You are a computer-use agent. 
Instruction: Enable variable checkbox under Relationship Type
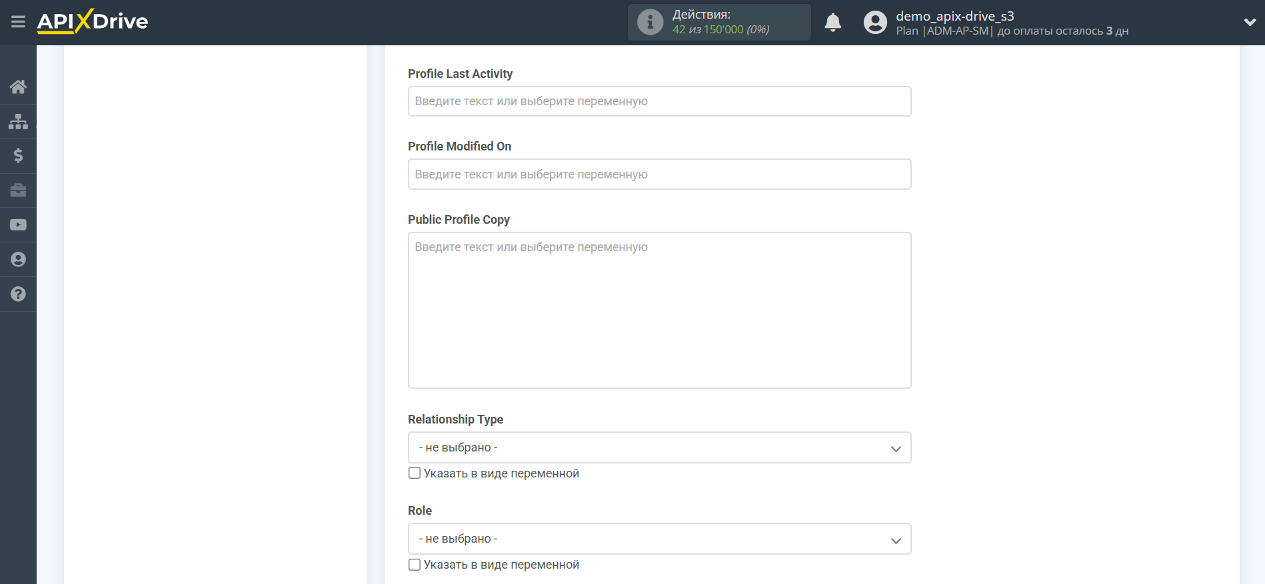pos(415,473)
